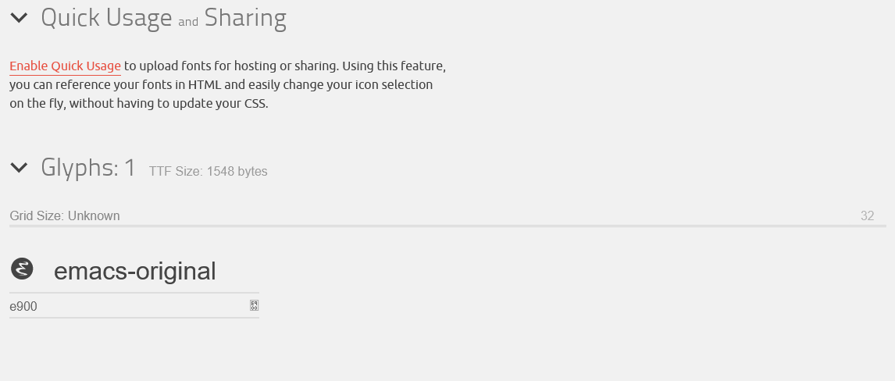Click the Grid Size: Unknown label
Viewport: 895px width, 381px height.
coord(65,215)
